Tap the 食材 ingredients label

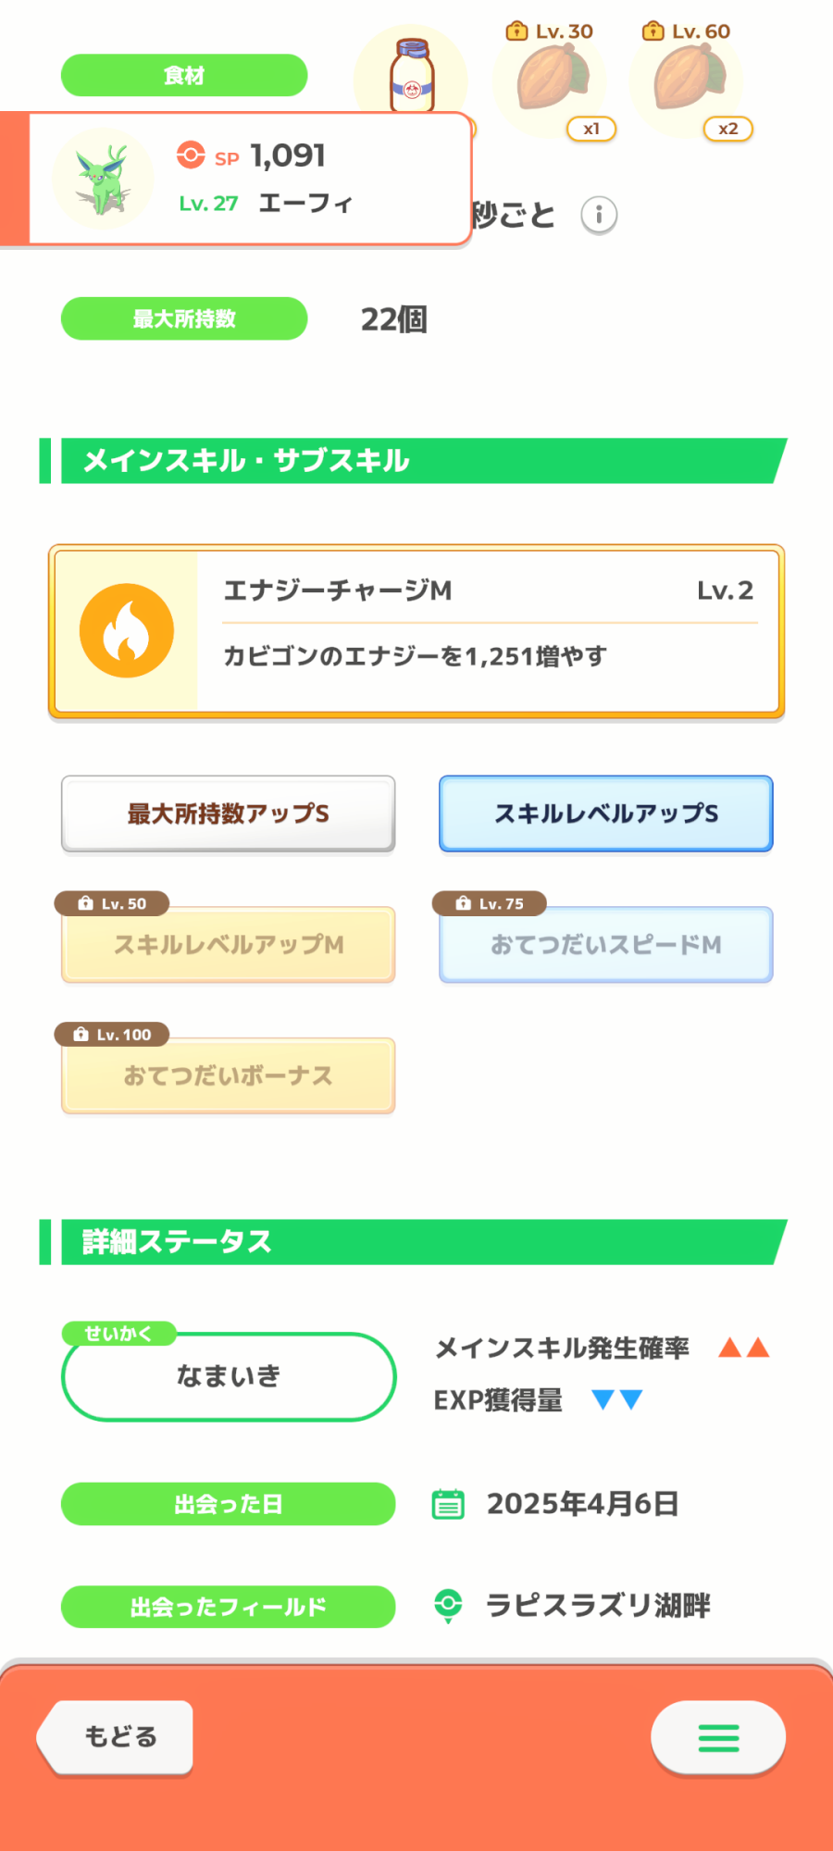[184, 76]
